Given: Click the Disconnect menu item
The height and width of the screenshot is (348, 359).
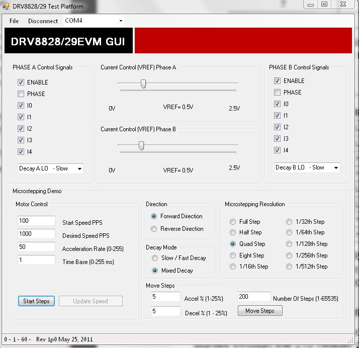Looking at the screenshot, I should tap(43, 21).
